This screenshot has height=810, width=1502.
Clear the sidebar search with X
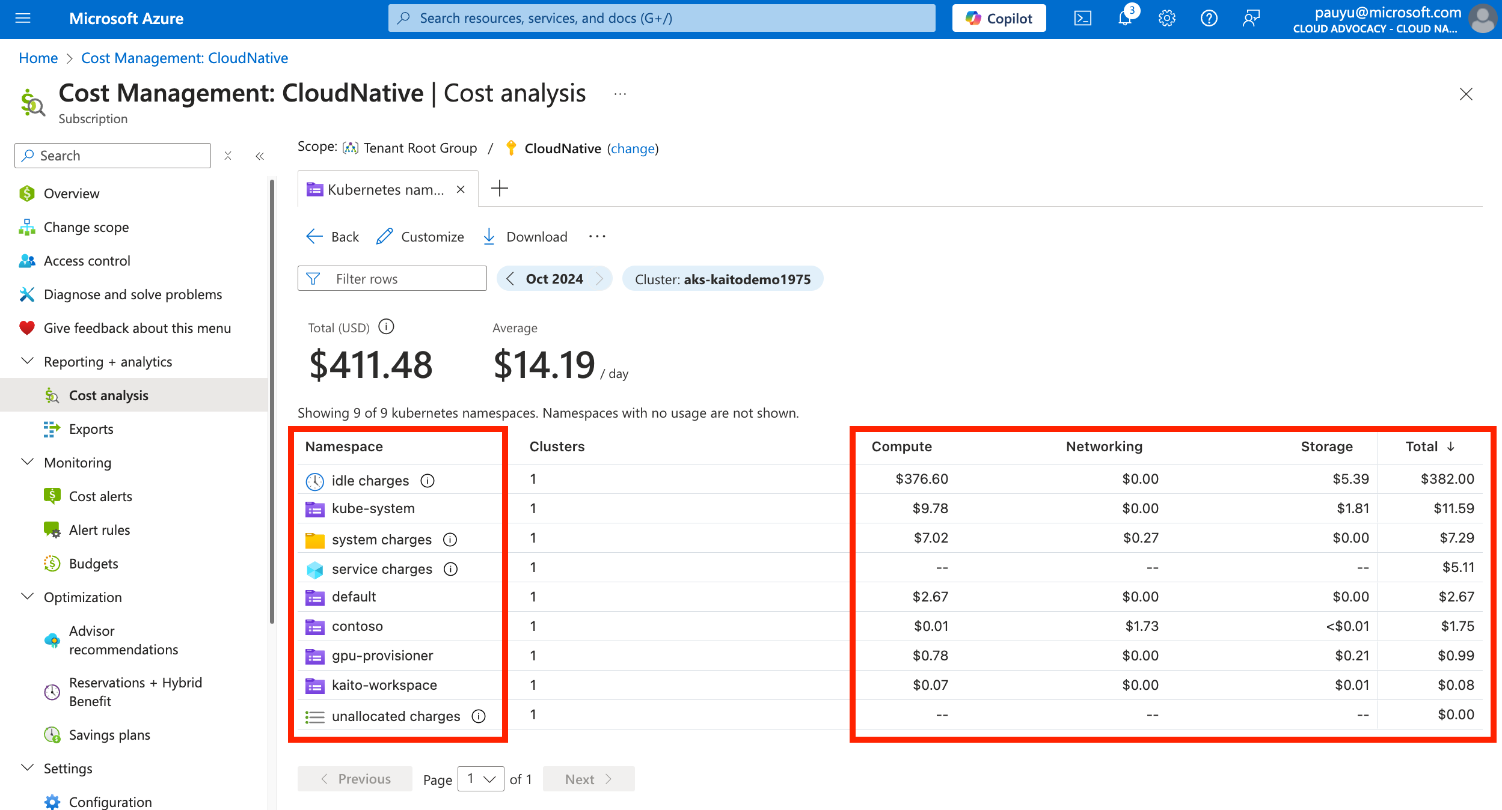[x=228, y=156]
